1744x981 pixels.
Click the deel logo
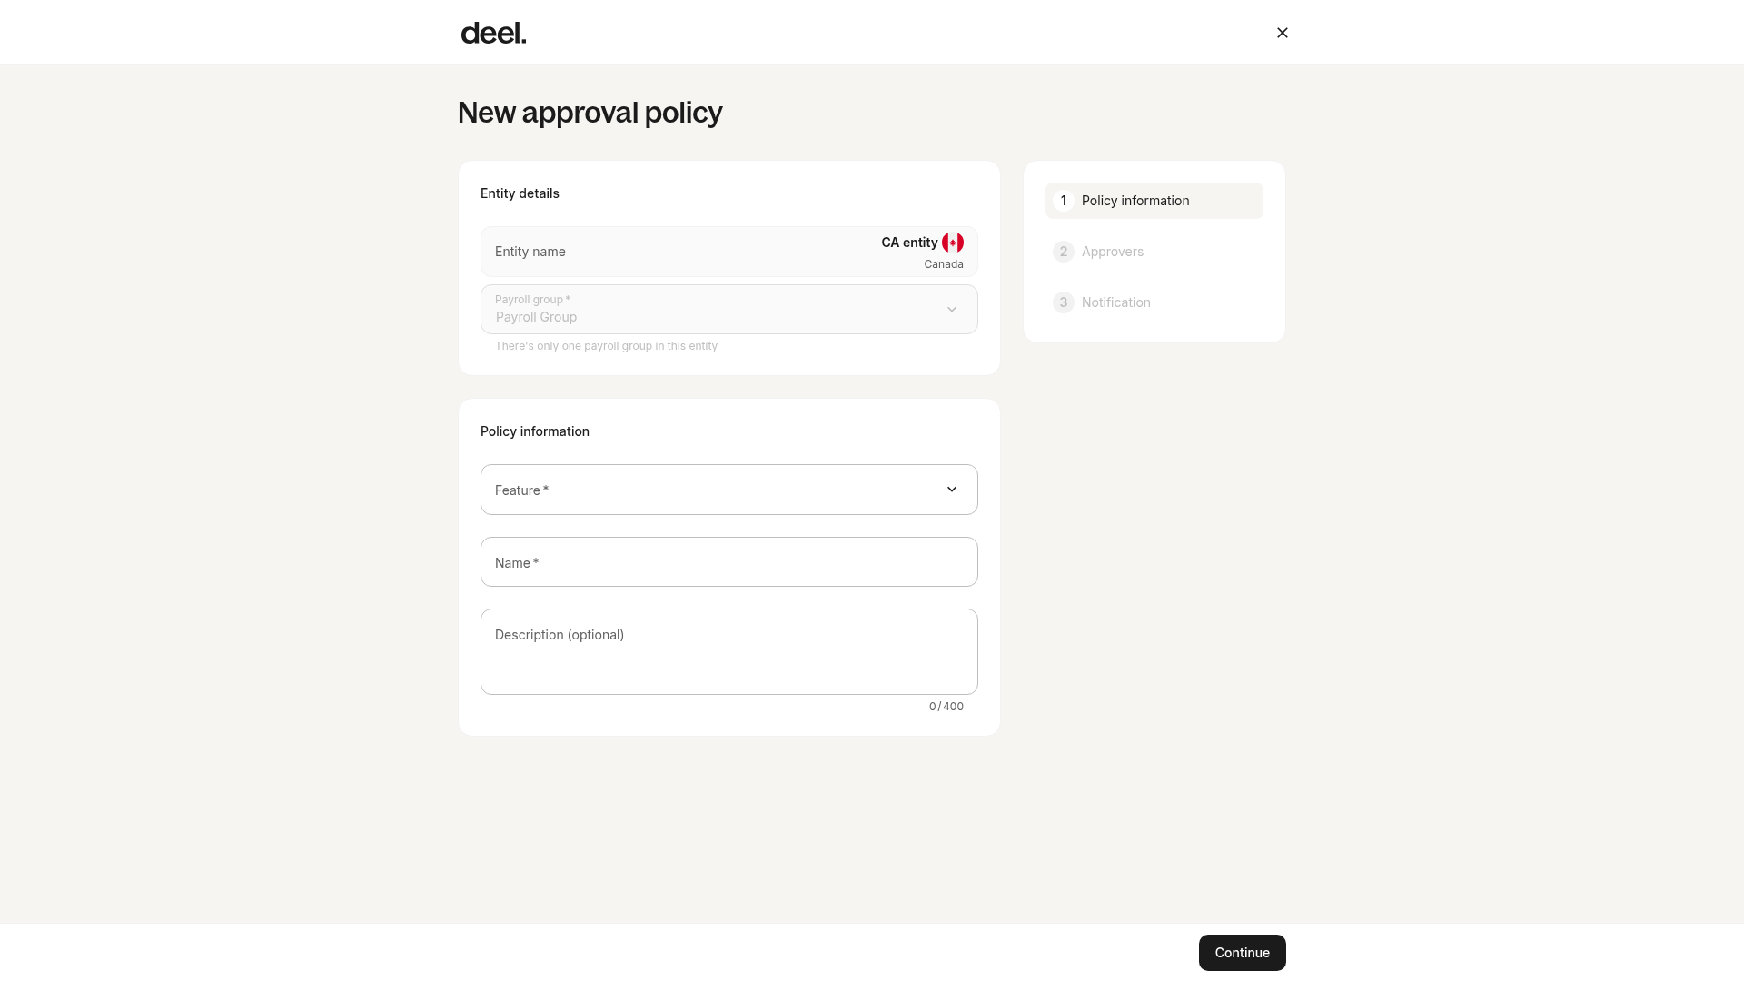(493, 33)
